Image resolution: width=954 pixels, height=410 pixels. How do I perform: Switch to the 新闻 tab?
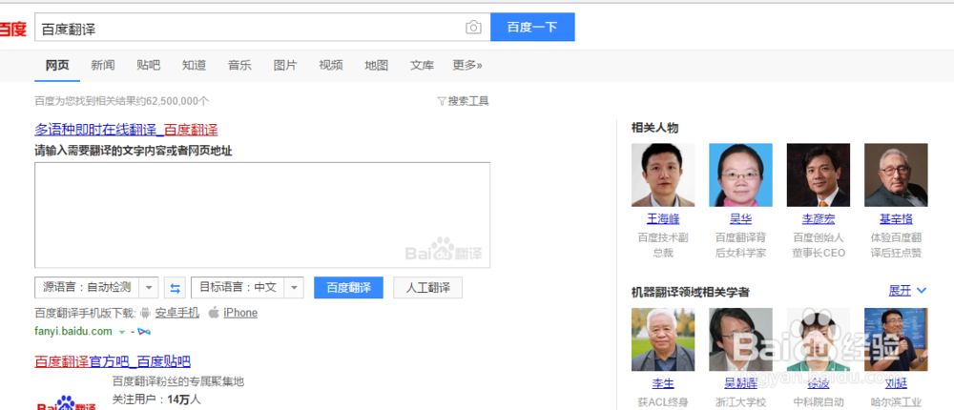click(103, 66)
